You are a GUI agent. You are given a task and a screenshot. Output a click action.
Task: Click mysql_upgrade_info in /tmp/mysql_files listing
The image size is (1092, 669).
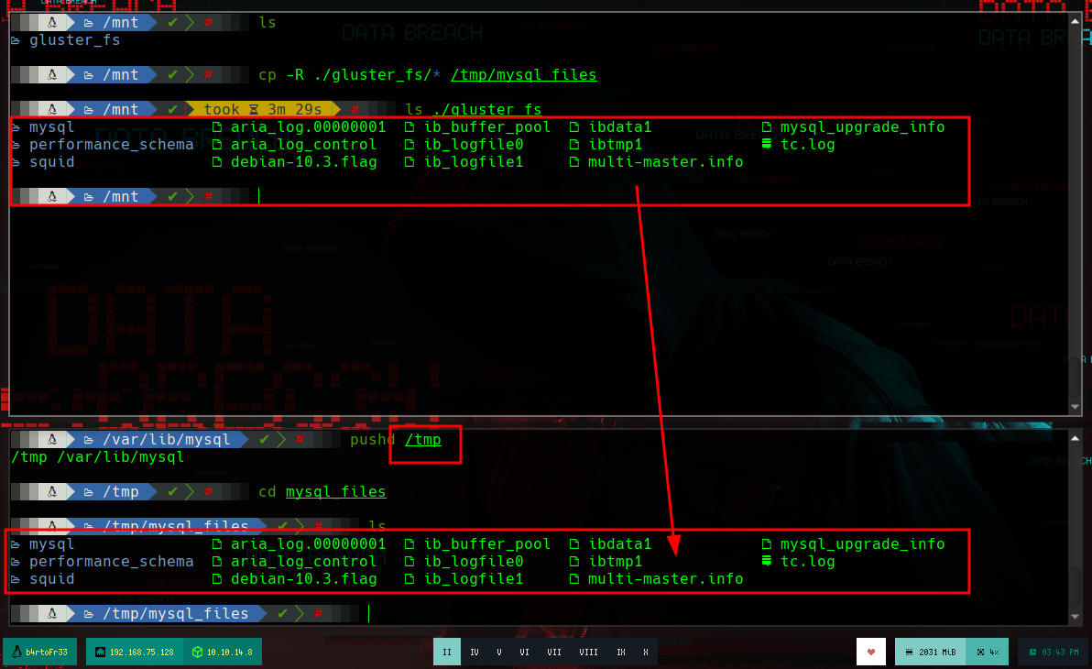click(x=863, y=543)
